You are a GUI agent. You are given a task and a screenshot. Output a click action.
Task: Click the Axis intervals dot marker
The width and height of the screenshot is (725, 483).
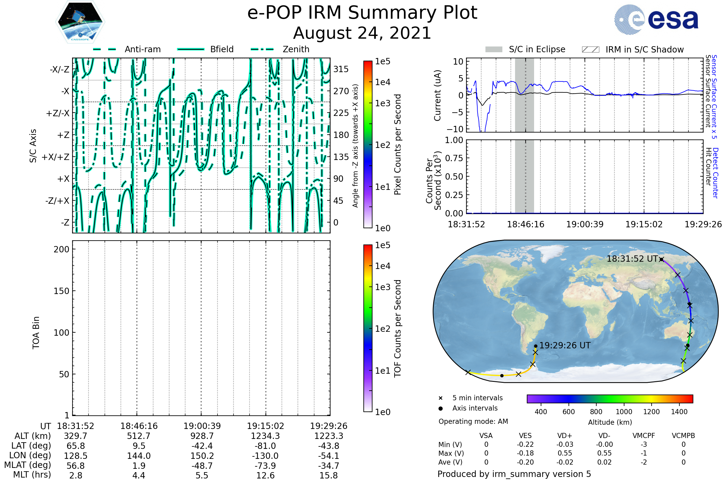440,408
